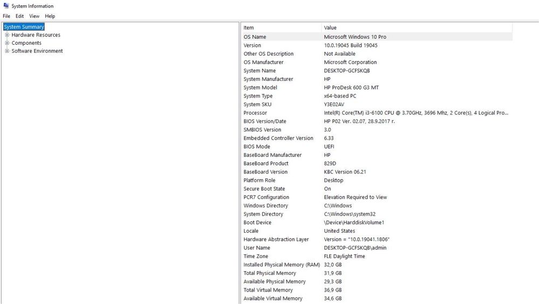Image resolution: width=539 pixels, height=304 pixels.
Task: Select Time Zone row
Action: 377,256
